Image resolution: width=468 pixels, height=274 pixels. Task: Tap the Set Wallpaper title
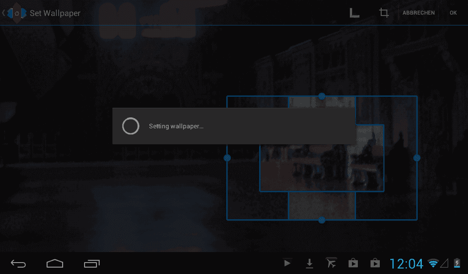pyautogui.click(x=55, y=13)
